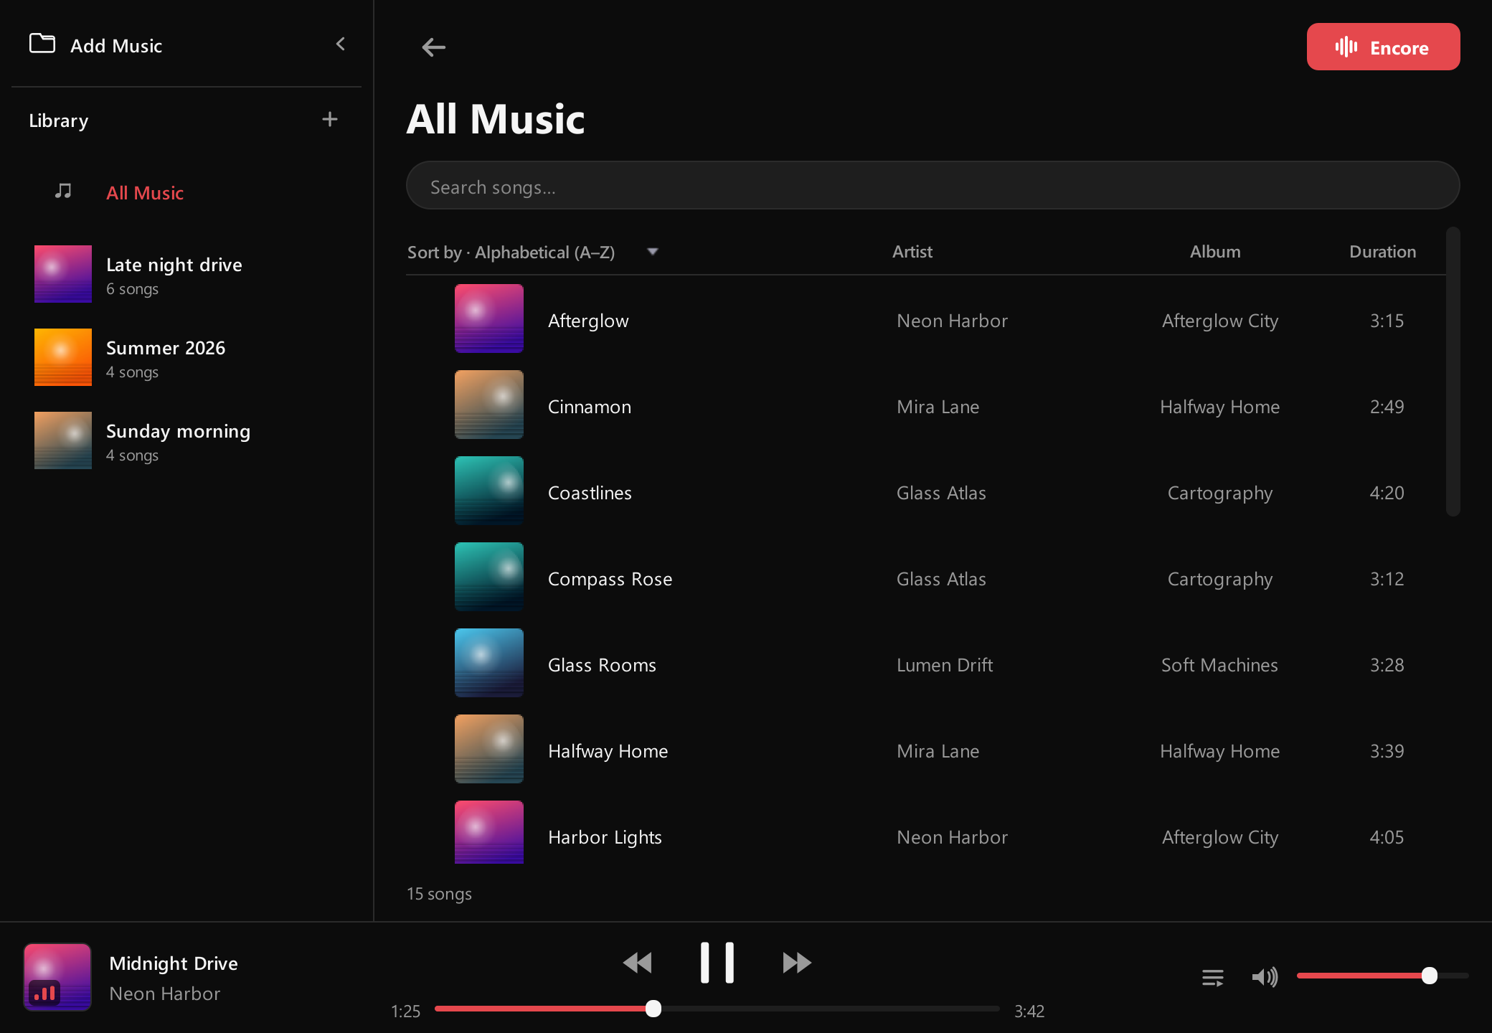Click the Halfway Home song album art
1492x1033 pixels.
[489, 749]
